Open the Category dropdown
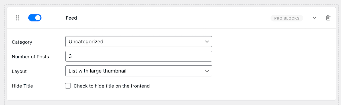Viewport: 341px width, 105px height. (x=139, y=42)
